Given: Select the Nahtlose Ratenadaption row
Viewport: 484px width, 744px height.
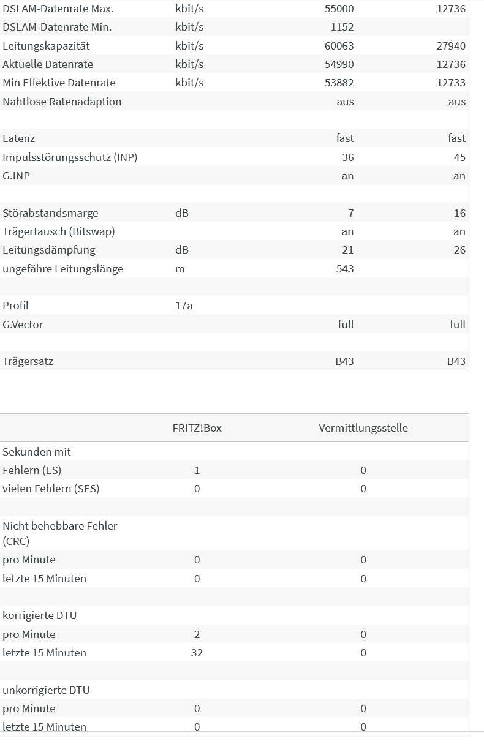Looking at the screenshot, I should (234, 101).
